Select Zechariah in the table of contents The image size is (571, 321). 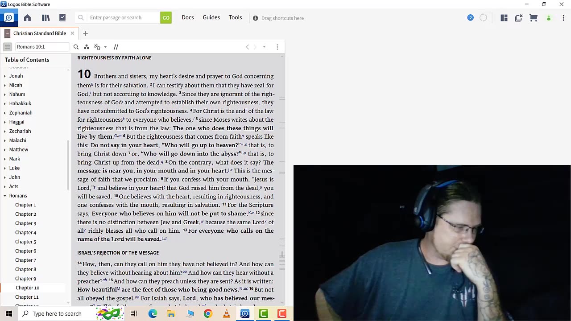click(20, 131)
